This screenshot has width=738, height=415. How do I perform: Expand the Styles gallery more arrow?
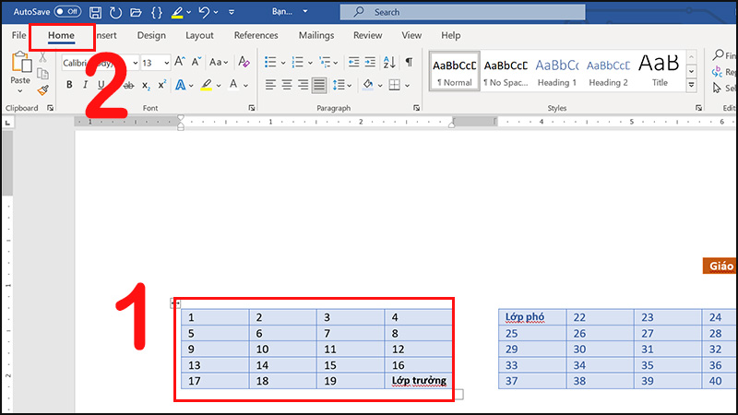[691, 85]
